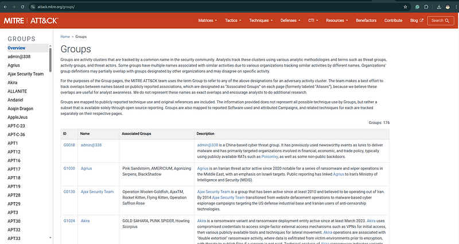Open group ID G1024 link
Image resolution: width=459 pixels, height=244 pixels.
point(69,221)
